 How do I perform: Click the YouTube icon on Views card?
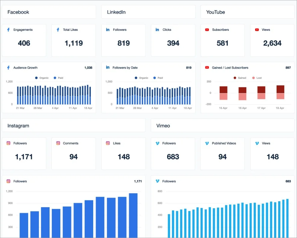tap(257, 30)
